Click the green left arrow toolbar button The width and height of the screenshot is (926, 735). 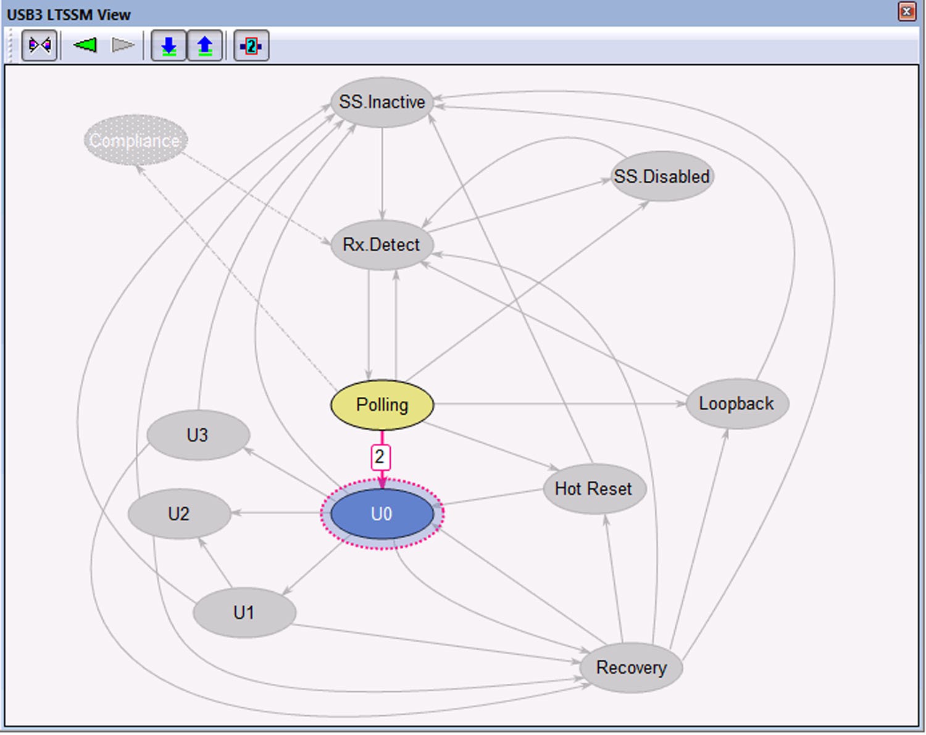pos(85,45)
